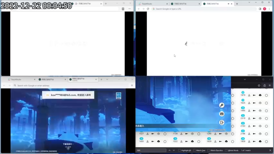Open three-dot menu in top-left browser
The height and width of the screenshot is (154, 274).
click(x=129, y=9)
